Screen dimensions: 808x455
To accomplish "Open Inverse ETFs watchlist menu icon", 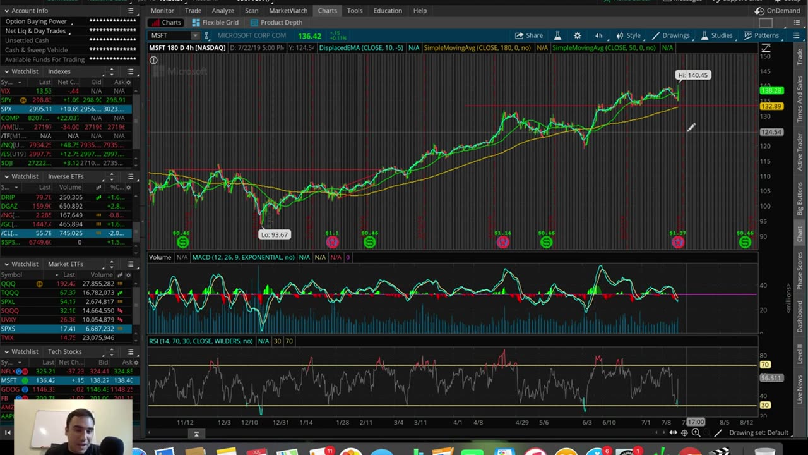I will [x=130, y=176].
